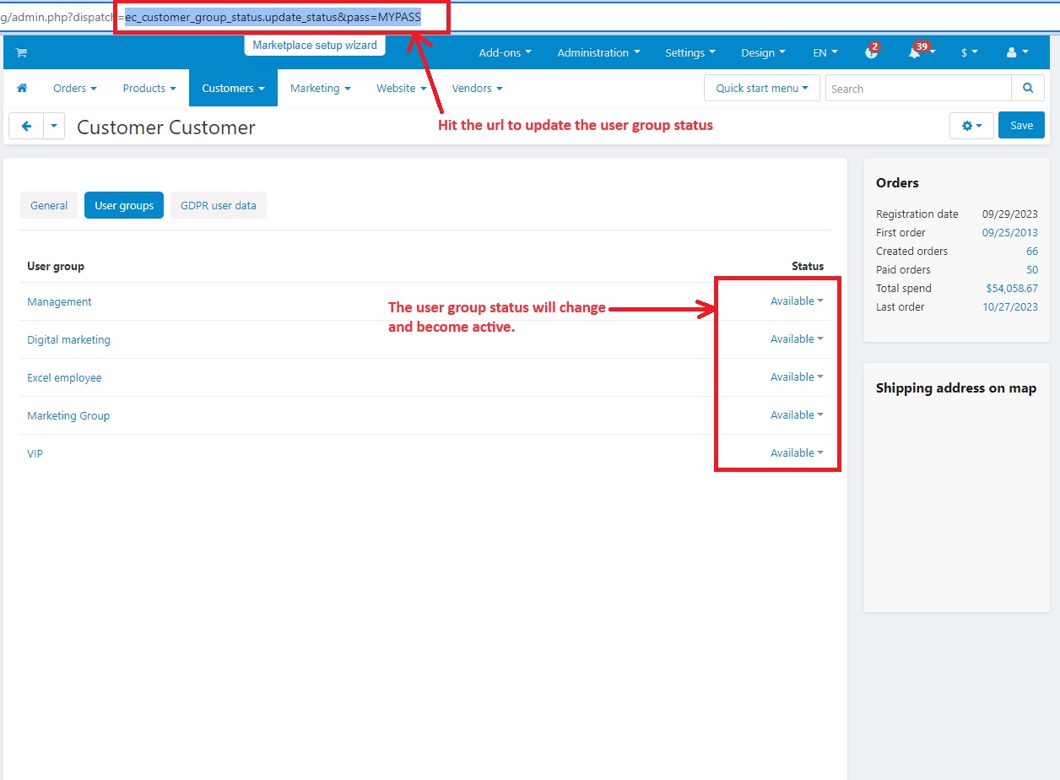Open the user account profile icon
1060x780 pixels.
1017,52
